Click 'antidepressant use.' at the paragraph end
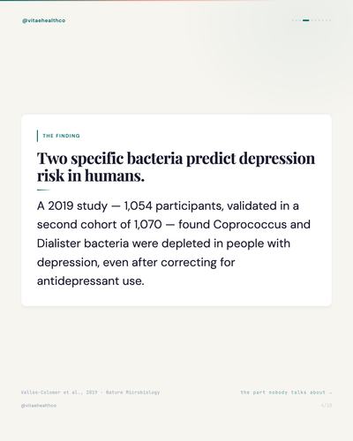The width and height of the screenshot is (353, 441). point(91,281)
